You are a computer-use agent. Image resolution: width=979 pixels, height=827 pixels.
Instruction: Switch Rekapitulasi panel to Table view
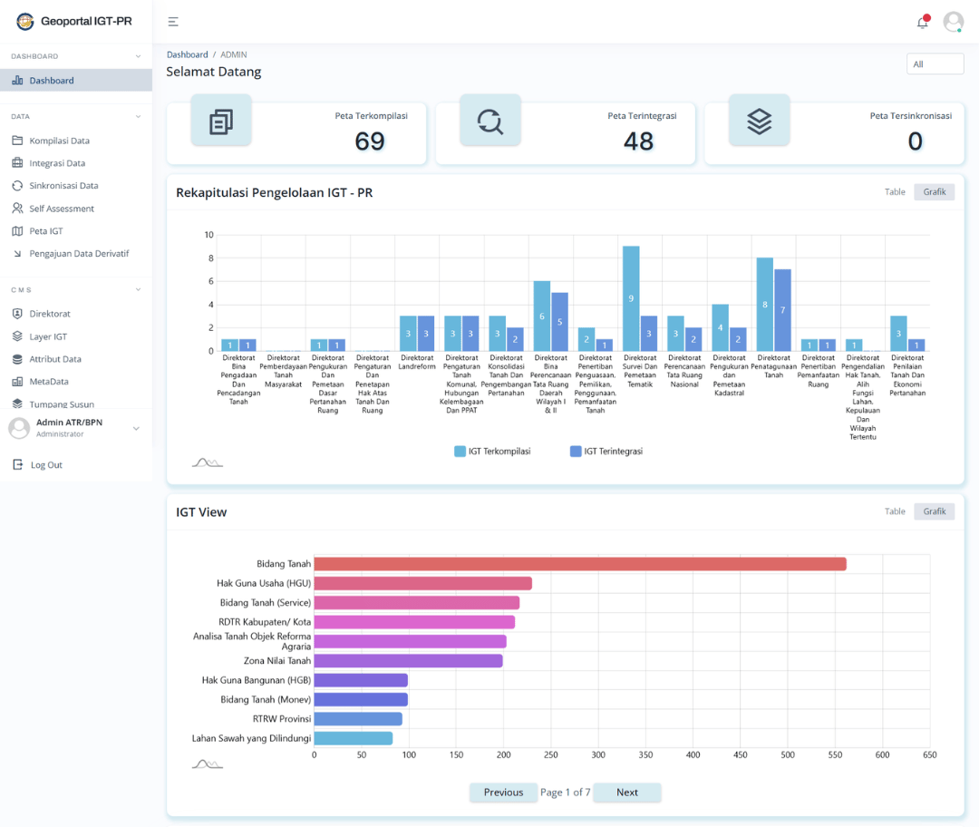[x=895, y=192]
